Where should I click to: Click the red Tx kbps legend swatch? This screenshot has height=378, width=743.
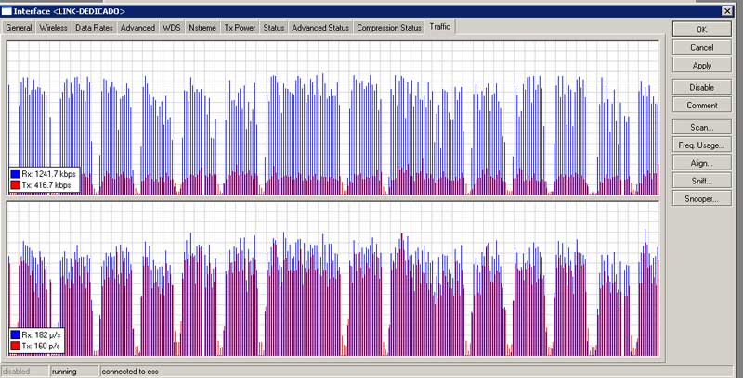[15, 185]
